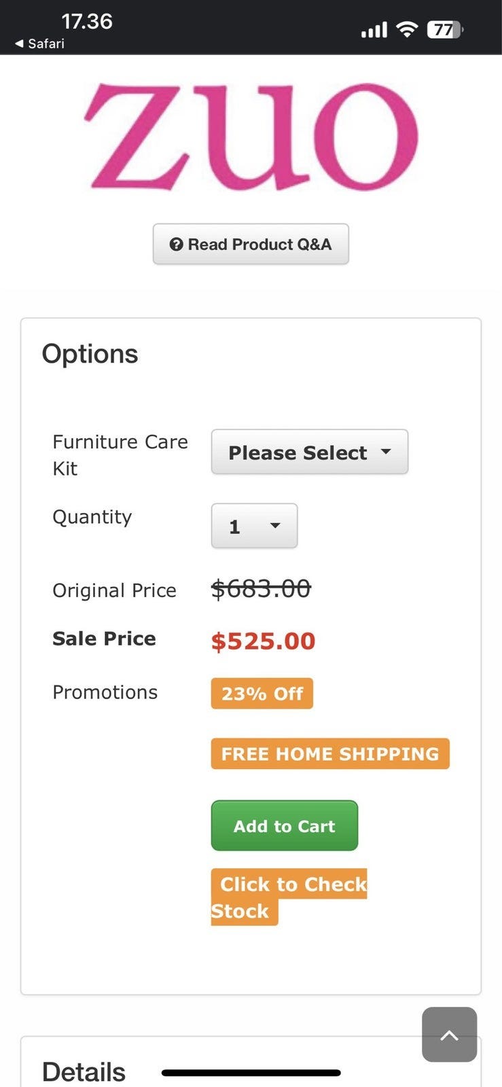Click the status bar clock showing 17.36
502x1087 pixels.
tap(87, 22)
